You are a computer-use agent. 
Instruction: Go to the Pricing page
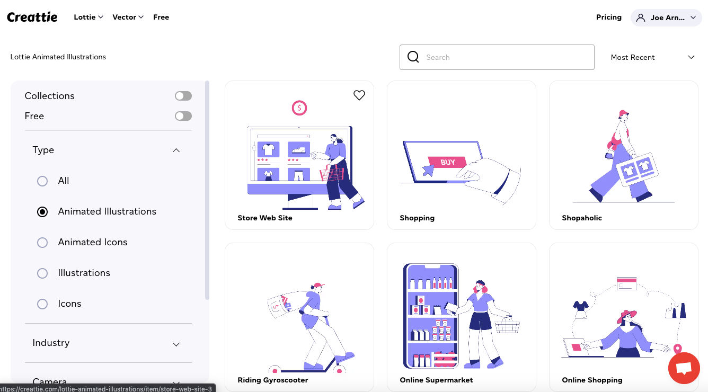(x=608, y=17)
